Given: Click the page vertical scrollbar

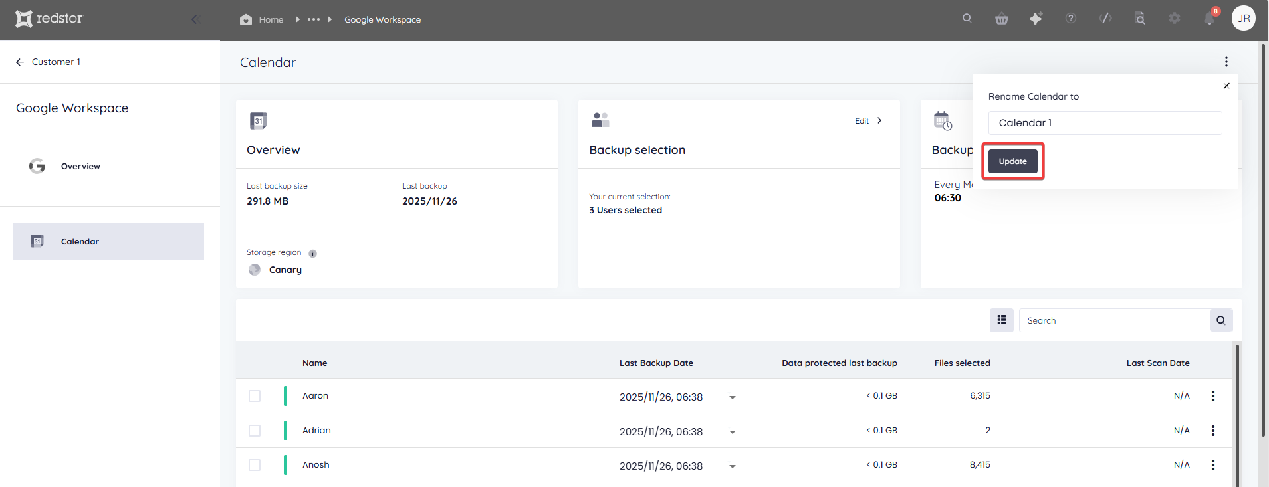Looking at the screenshot, I should point(1263,239).
